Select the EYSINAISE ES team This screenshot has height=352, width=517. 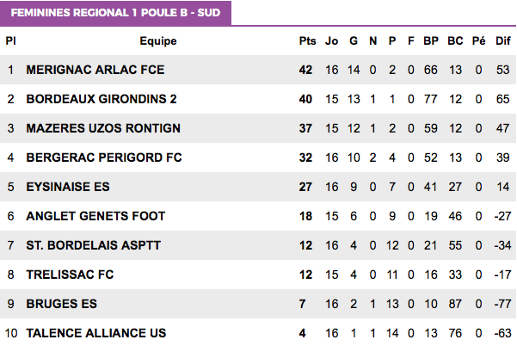pos(68,187)
